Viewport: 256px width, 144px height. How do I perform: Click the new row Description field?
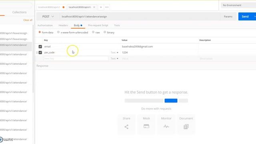click(x=227, y=59)
